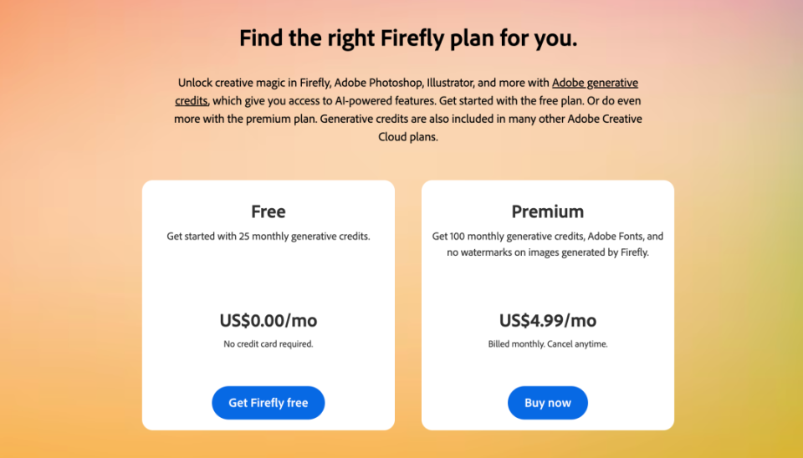Click the Get Firefly free button

268,403
